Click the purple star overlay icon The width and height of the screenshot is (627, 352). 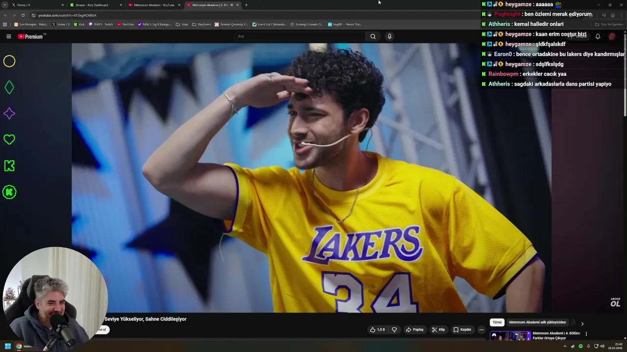(9, 113)
